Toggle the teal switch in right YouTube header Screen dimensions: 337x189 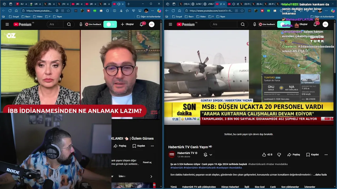point(284,24)
